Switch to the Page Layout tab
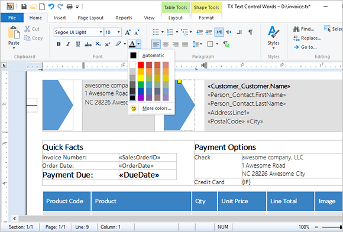343x232 pixels. pyautogui.click(x=90, y=18)
